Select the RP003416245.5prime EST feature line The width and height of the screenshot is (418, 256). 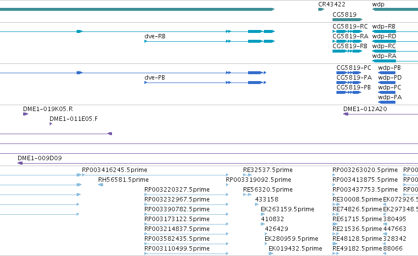click(155, 175)
